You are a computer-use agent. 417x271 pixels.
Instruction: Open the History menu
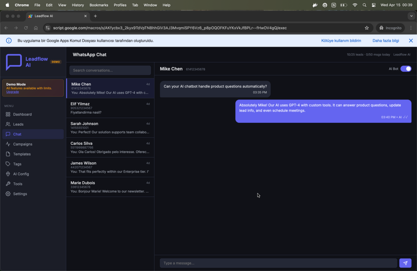(78, 5)
